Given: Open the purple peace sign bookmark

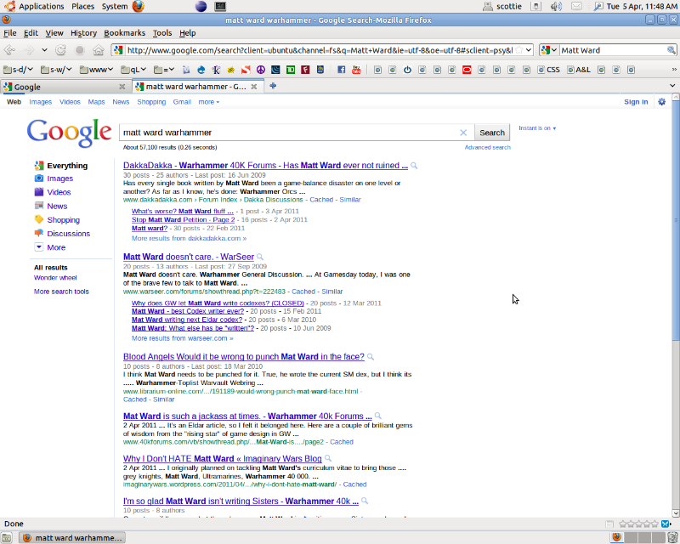Looking at the screenshot, I should coord(261,70).
